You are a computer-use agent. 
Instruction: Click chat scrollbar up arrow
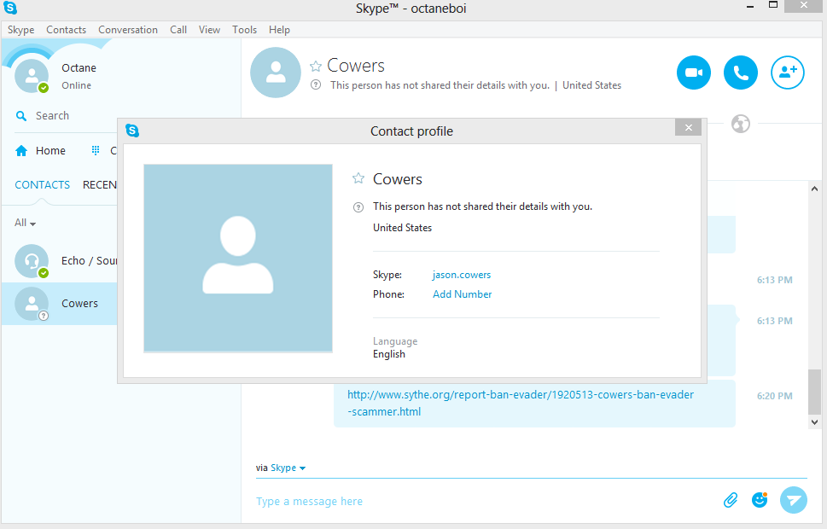point(814,189)
